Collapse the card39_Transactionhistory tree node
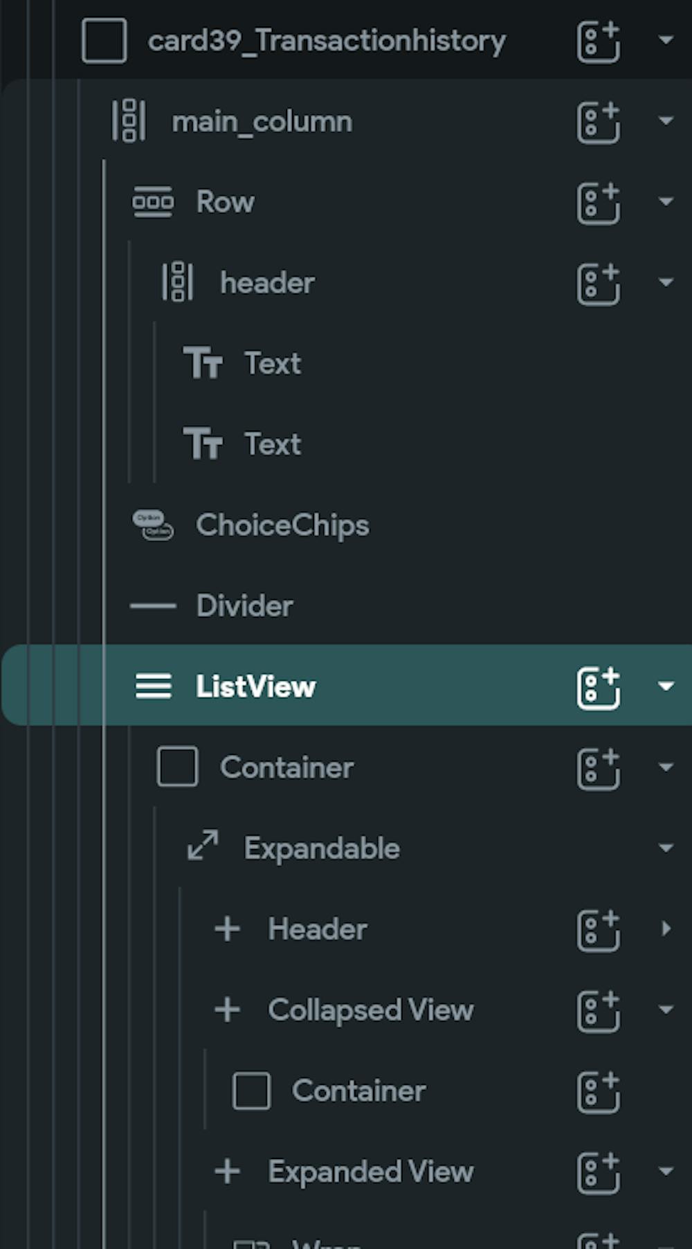The height and width of the screenshot is (1249, 692). (x=666, y=40)
